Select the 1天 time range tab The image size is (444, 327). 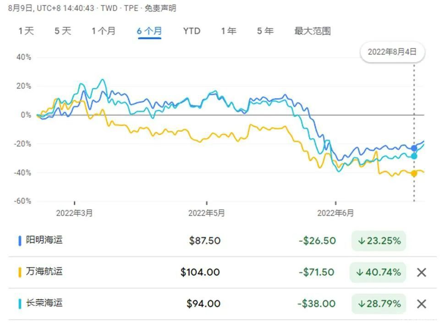(26, 31)
